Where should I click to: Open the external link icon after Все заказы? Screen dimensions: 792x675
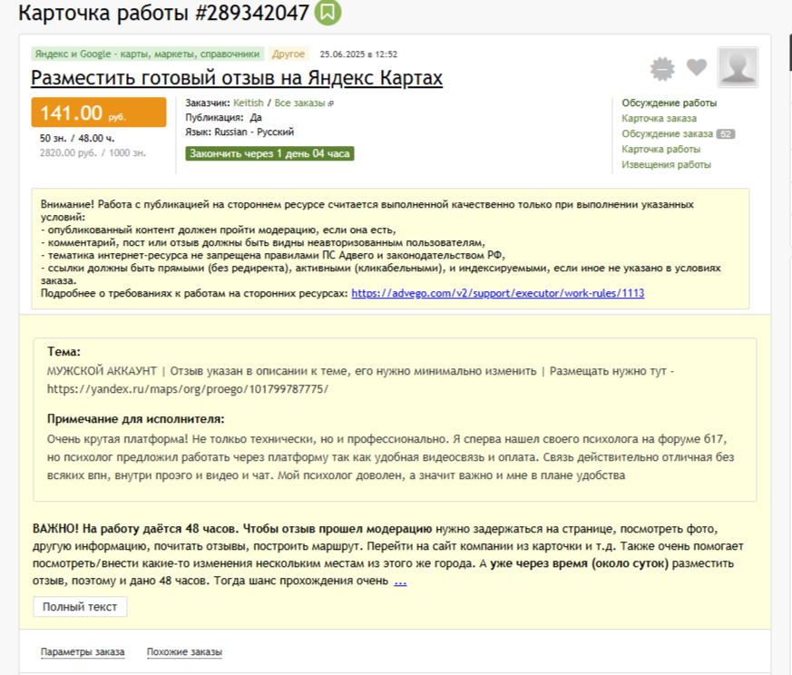pos(331,103)
